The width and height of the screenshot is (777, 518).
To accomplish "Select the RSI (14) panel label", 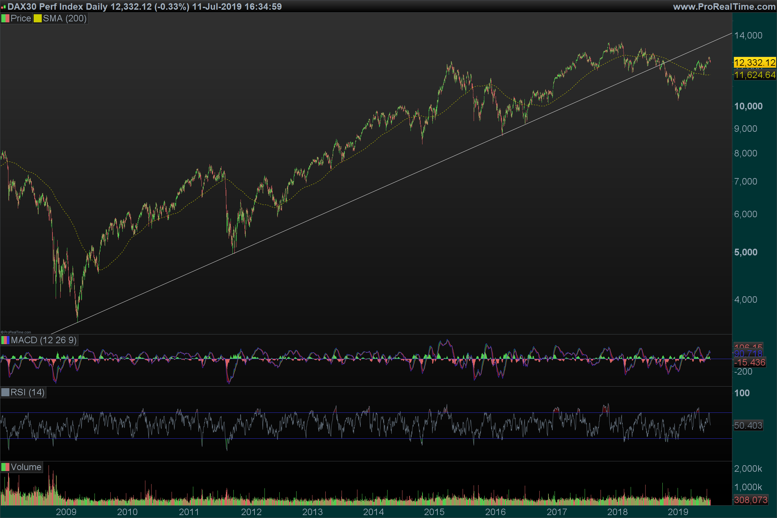I will 28,392.
